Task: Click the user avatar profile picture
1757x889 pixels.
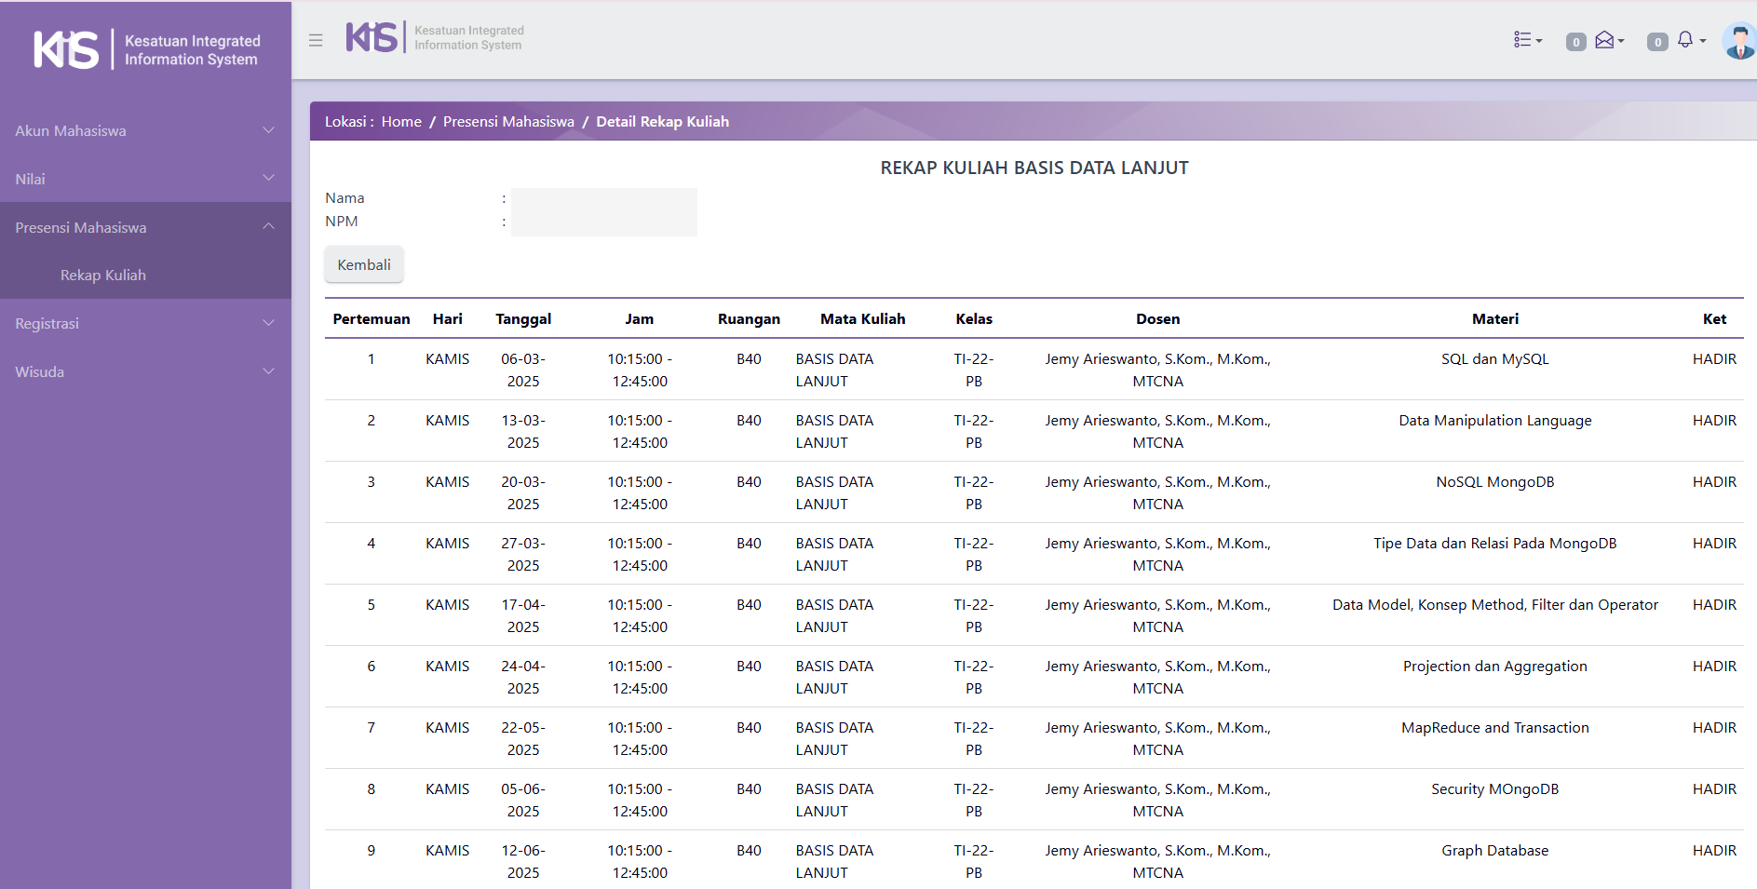Action: tap(1738, 42)
